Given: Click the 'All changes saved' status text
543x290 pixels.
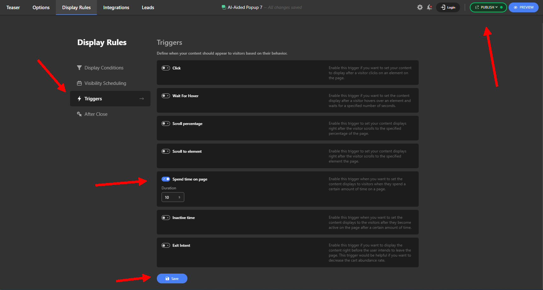Looking at the screenshot, I should coord(285,8).
